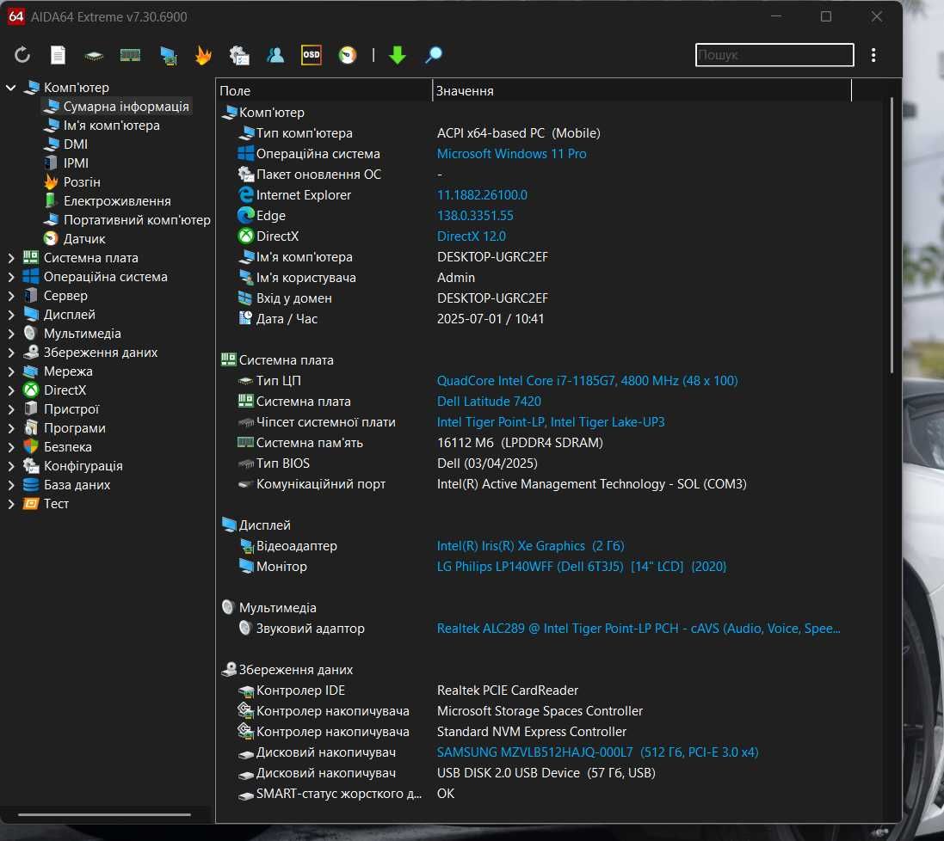Expand the Мережа tree node
The width and height of the screenshot is (944, 841).
pos(11,371)
